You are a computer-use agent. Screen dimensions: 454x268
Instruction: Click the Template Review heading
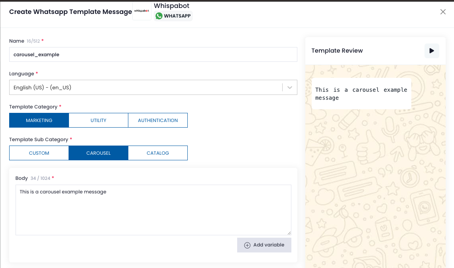click(x=337, y=51)
